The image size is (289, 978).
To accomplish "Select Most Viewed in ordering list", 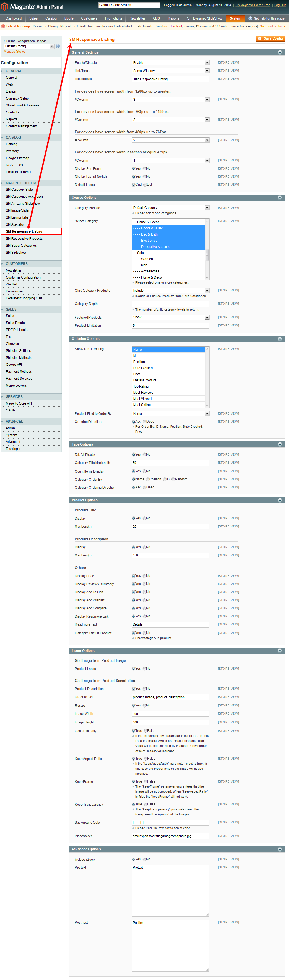I will pos(168,399).
